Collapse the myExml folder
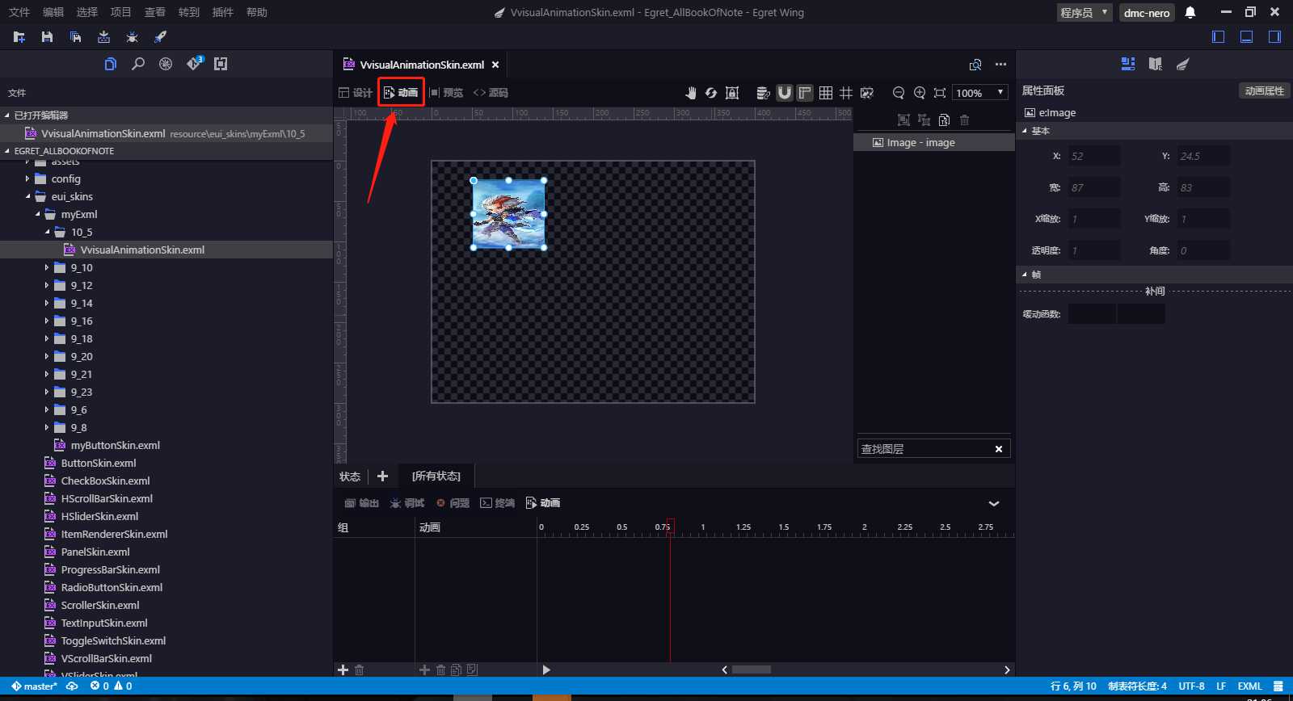This screenshot has height=701, width=1293. click(37, 214)
